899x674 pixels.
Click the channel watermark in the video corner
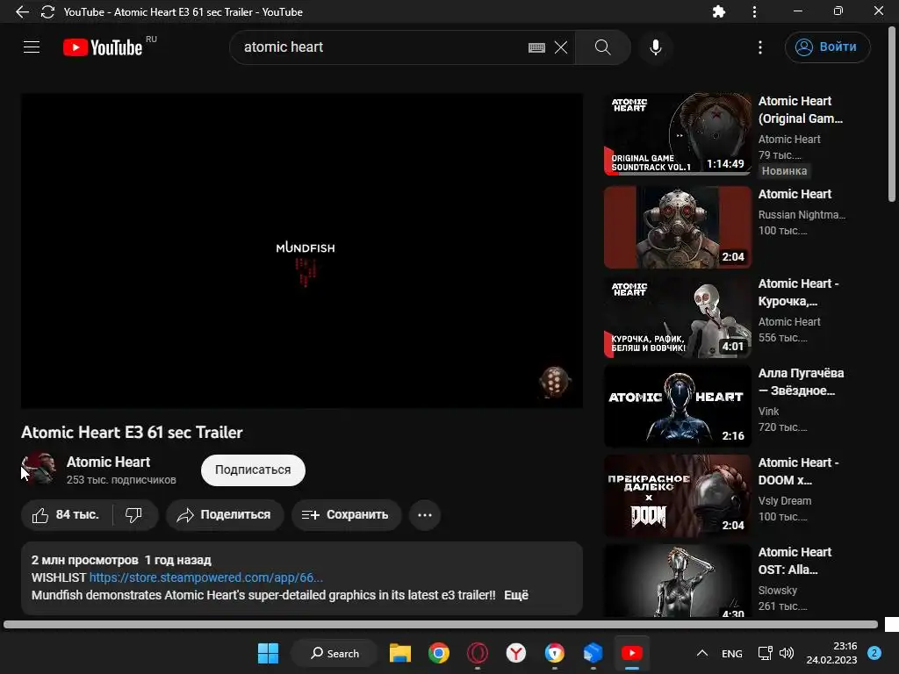tap(555, 382)
